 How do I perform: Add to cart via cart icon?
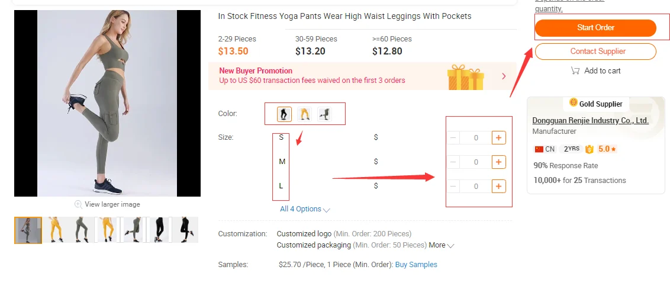[x=575, y=70]
